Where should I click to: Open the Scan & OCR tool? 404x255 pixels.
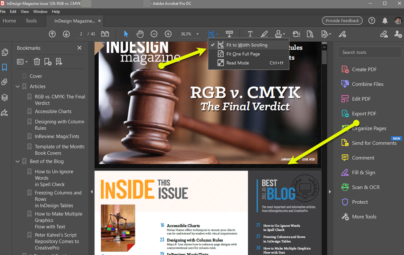pyautogui.click(x=360, y=187)
